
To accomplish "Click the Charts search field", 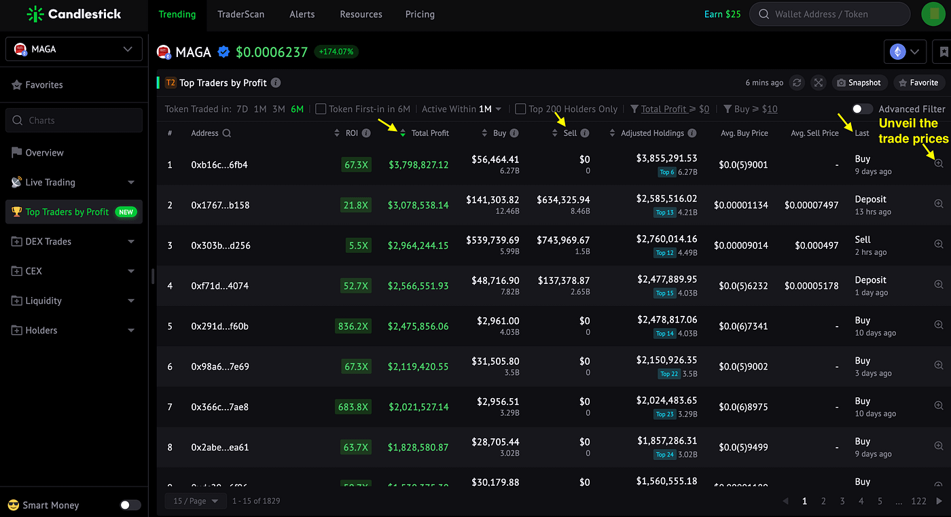I will click(x=74, y=120).
